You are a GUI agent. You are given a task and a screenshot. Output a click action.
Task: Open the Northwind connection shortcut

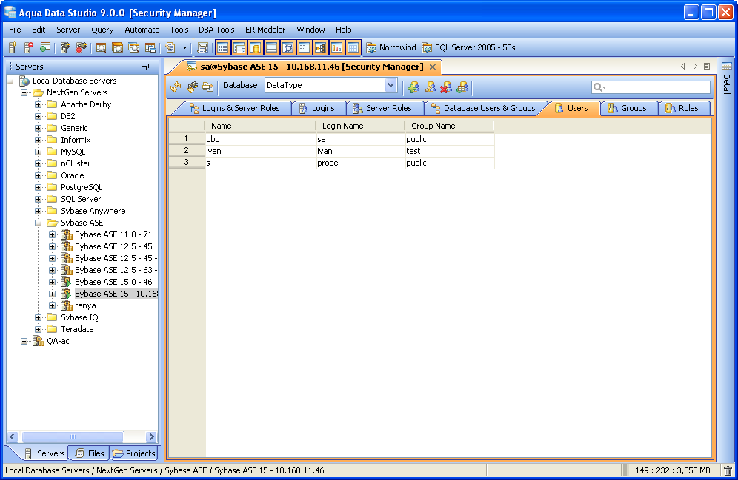(391, 47)
